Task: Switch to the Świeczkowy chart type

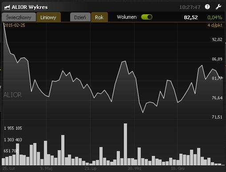Action: tap(19, 17)
